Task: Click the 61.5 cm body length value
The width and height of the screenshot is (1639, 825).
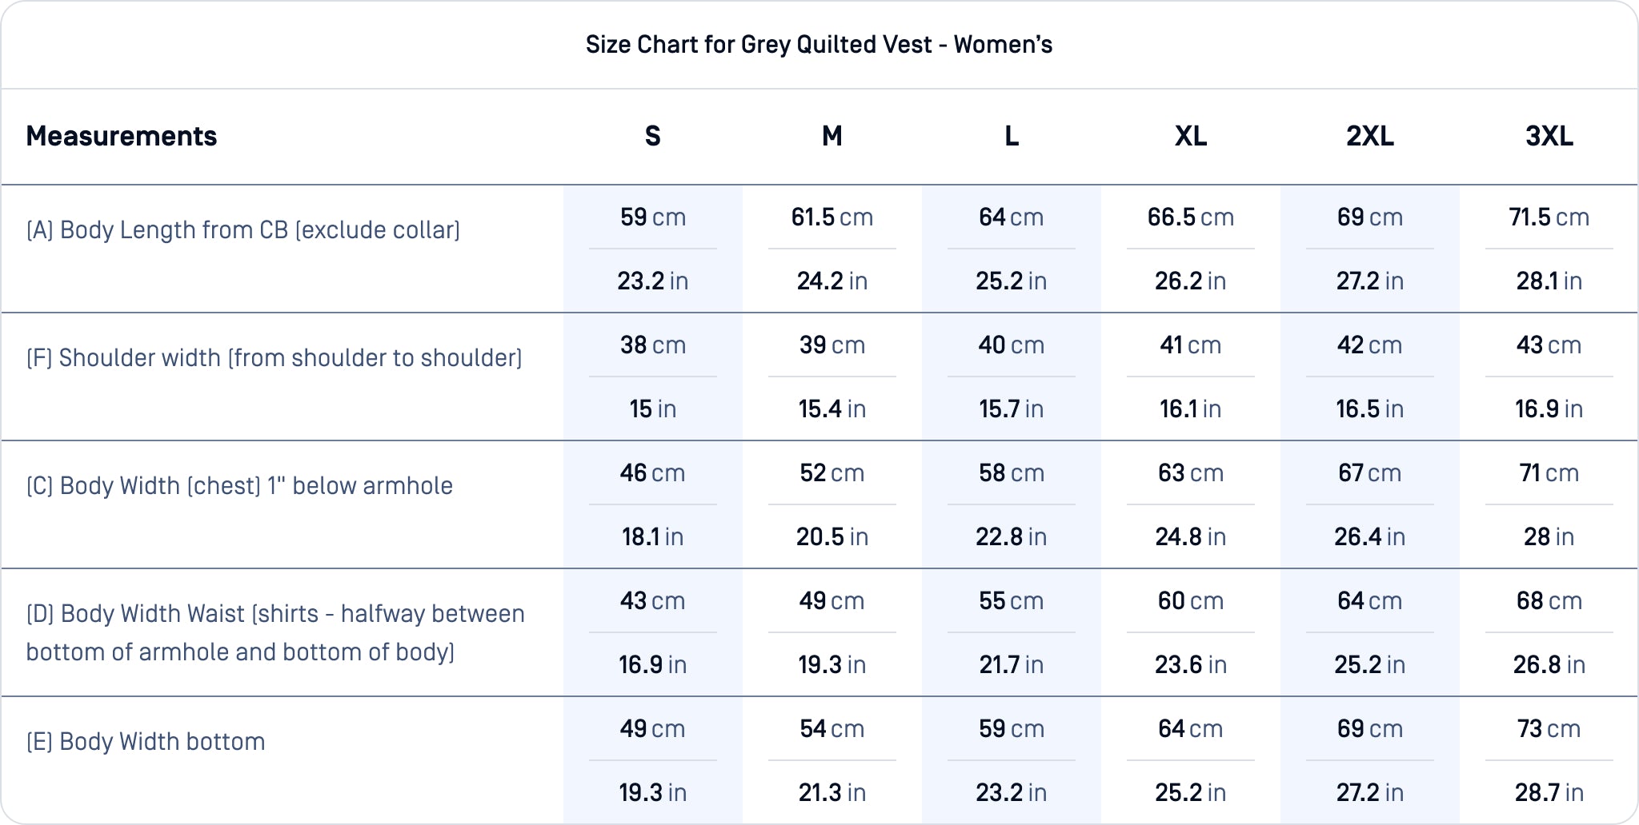Action: click(832, 217)
